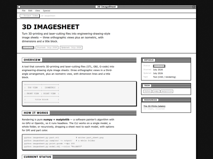Click the matplotlib tech tag
213x159 pixels.
[167, 91]
